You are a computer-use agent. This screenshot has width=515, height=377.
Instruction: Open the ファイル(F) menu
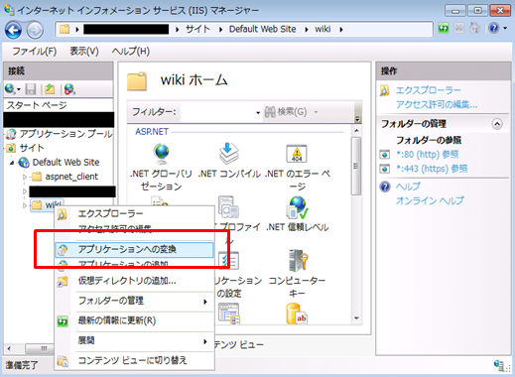[35, 52]
